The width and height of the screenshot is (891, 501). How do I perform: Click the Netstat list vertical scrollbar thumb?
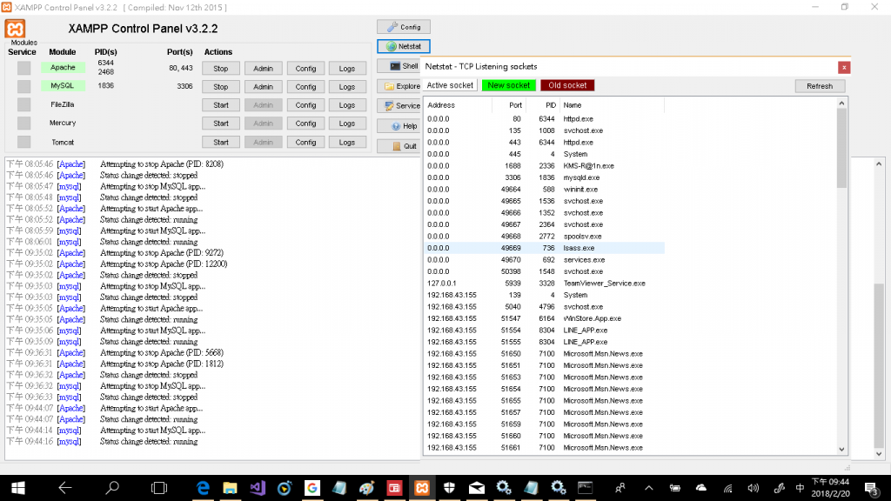click(x=841, y=148)
